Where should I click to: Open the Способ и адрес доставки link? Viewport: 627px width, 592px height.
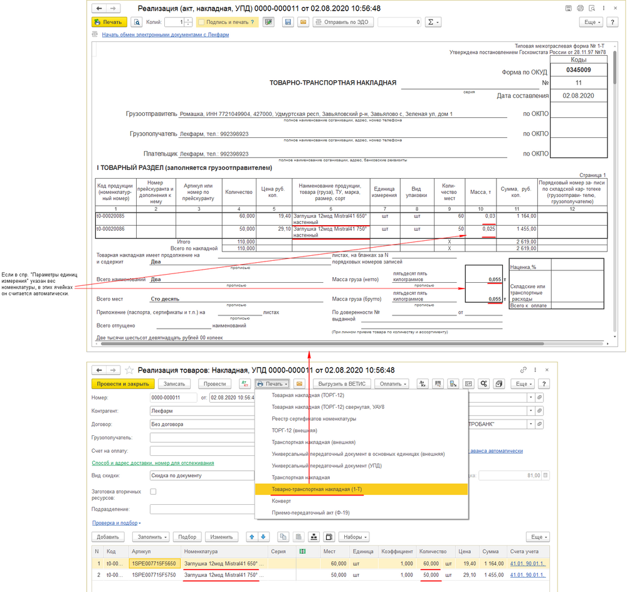[153, 463]
